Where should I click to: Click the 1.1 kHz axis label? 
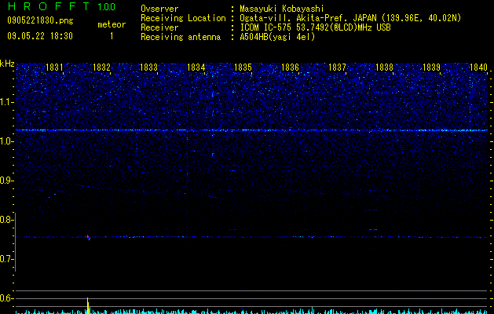(7, 102)
